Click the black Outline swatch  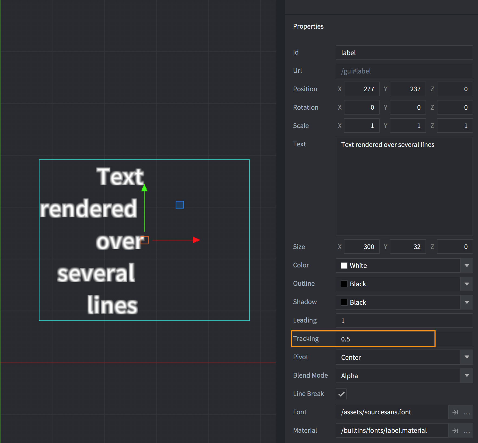tap(344, 284)
